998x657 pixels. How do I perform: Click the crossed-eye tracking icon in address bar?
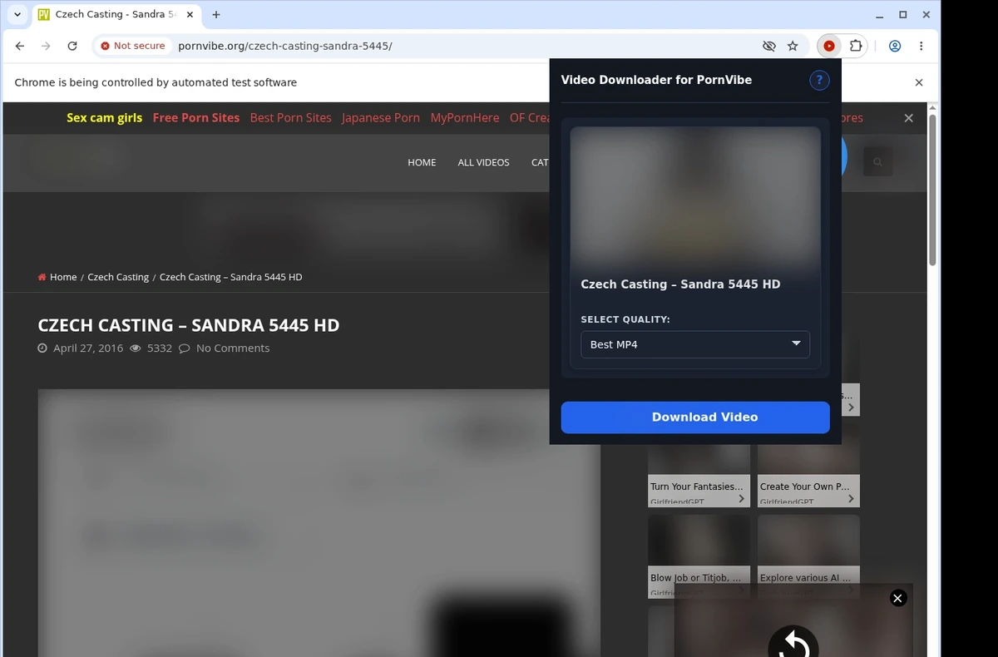[769, 46]
